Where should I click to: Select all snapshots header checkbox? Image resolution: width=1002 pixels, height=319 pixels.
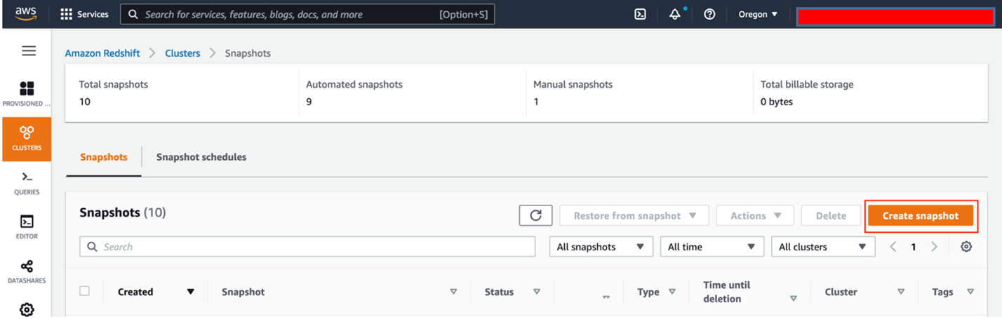coord(85,291)
